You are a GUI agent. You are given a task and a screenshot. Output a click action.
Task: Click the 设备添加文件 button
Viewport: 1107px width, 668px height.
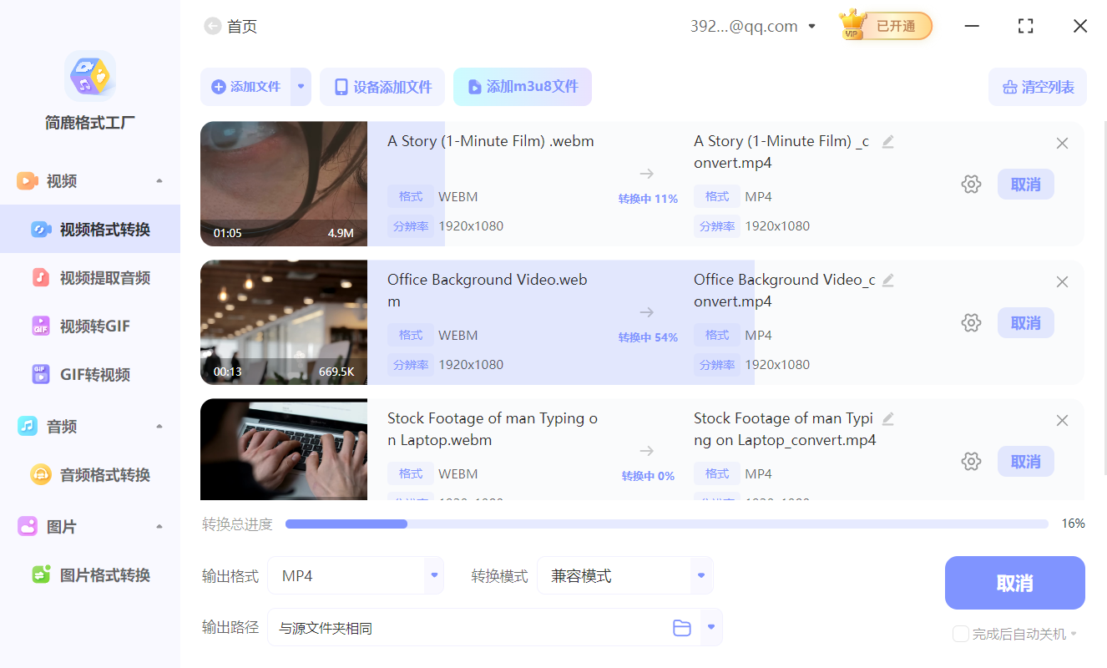[x=382, y=87]
